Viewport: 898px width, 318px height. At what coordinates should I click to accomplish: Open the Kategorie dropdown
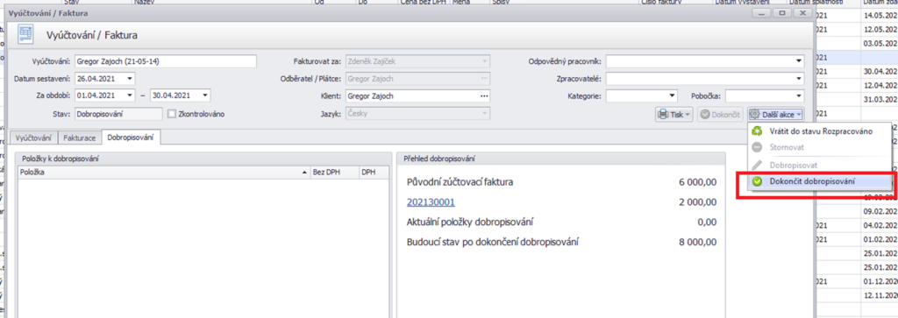673,96
